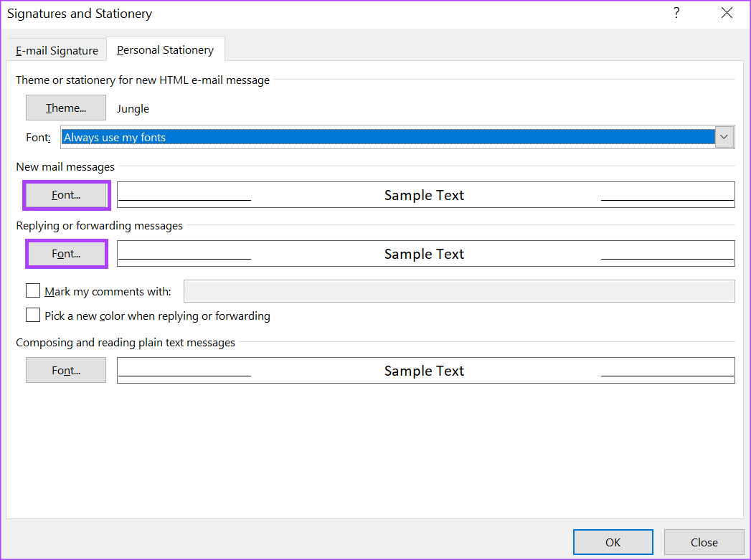751x560 pixels.
Task: Open the Theme... chooser button
Action: coord(66,108)
